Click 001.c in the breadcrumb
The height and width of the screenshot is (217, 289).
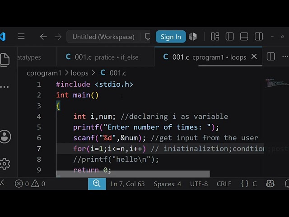tap(118, 73)
